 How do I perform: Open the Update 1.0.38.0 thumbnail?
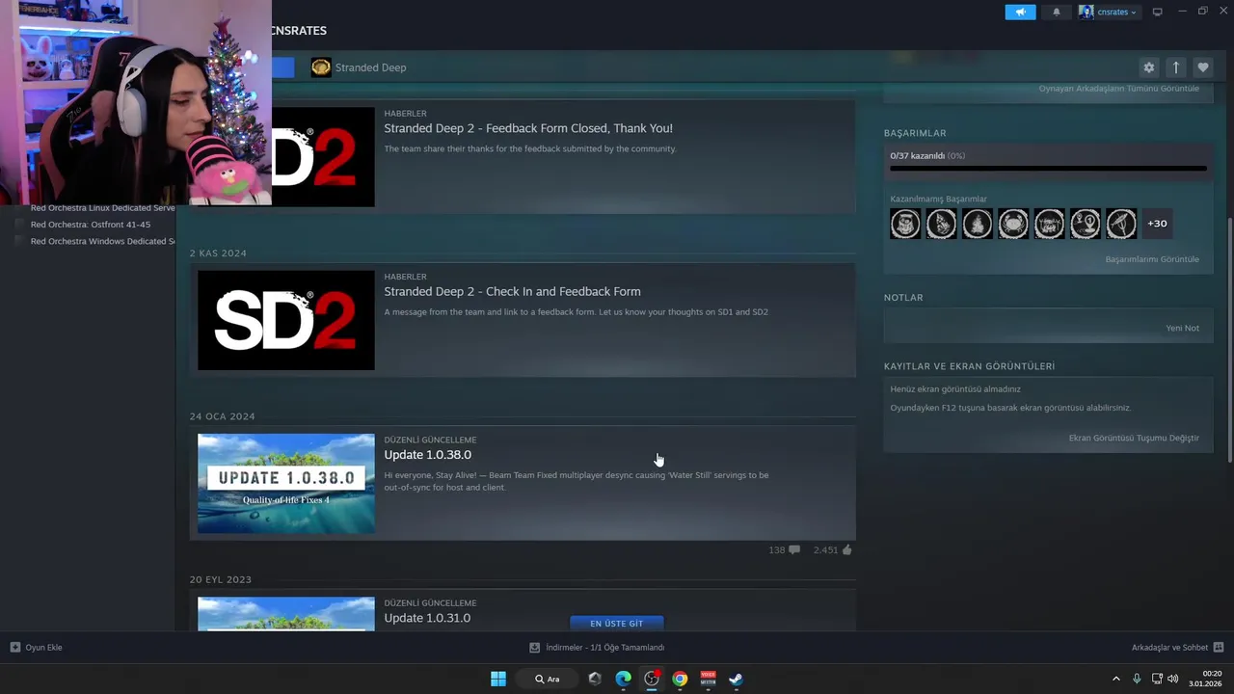[286, 484]
